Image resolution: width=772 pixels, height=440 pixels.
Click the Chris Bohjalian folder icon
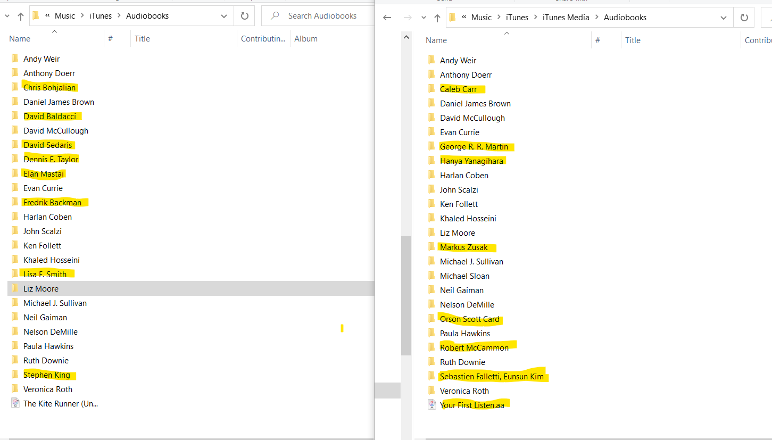click(x=15, y=87)
